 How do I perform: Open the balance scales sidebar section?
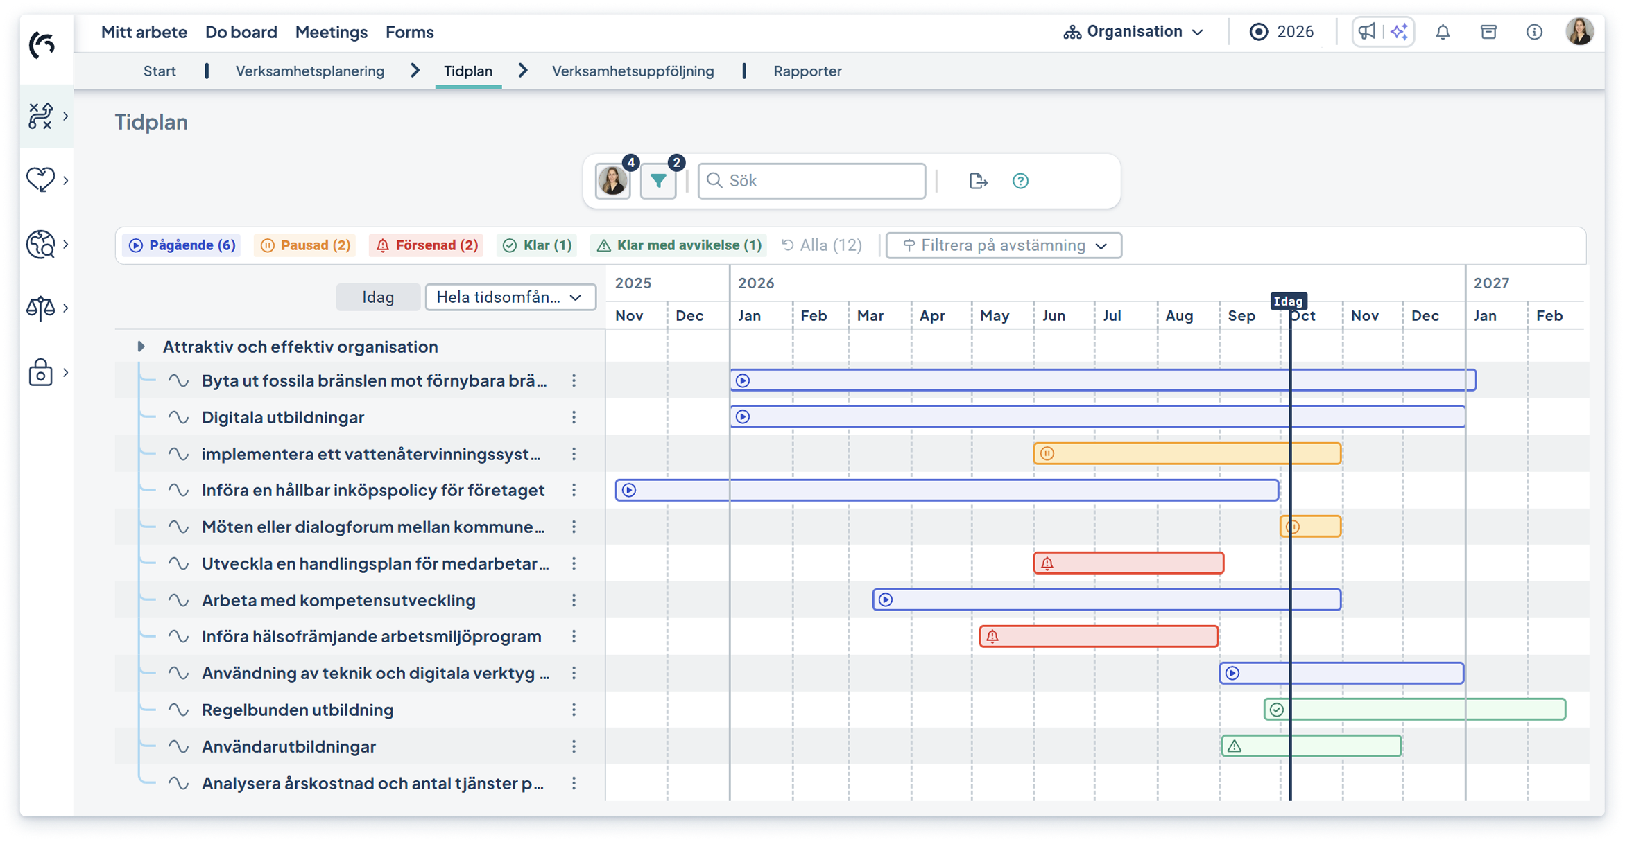(41, 308)
